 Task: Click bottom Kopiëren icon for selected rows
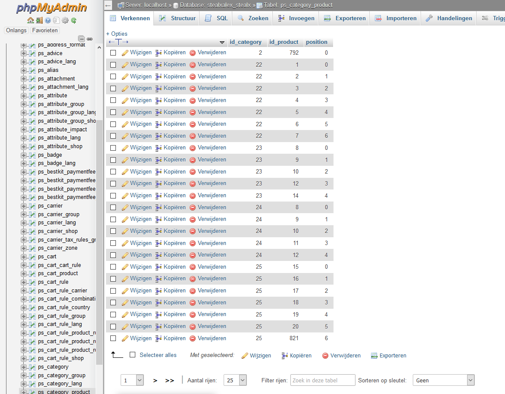click(285, 356)
